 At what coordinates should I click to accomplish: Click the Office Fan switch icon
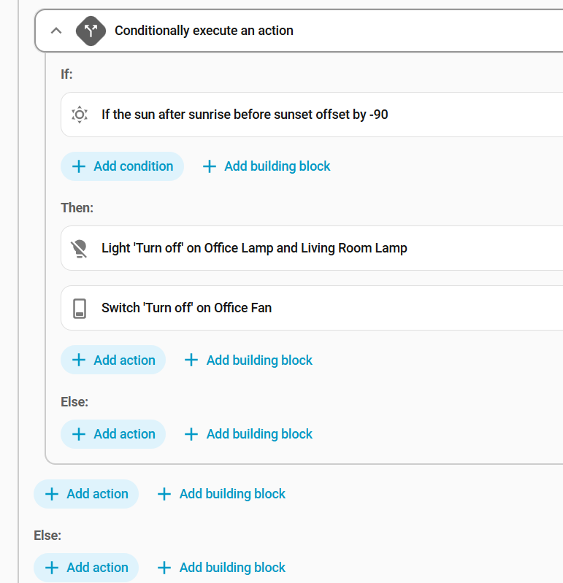(80, 308)
